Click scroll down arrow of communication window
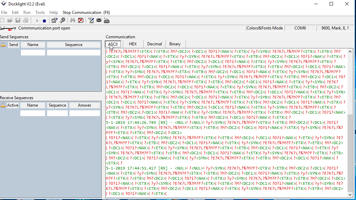Image resolution: width=356 pixels, height=200 pixels. [x=350, y=195]
